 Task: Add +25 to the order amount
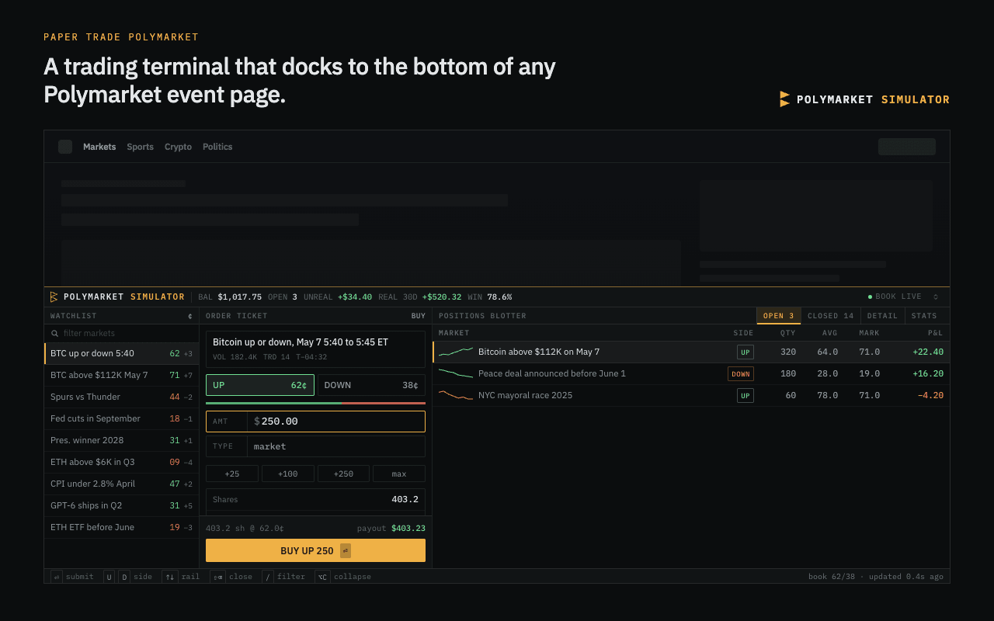coord(232,474)
